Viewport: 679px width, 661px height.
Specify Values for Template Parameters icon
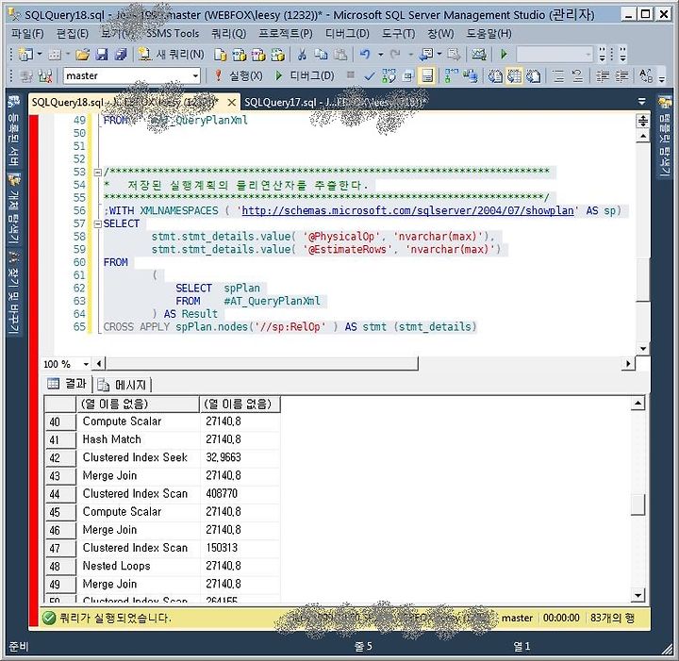click(646, 76)
